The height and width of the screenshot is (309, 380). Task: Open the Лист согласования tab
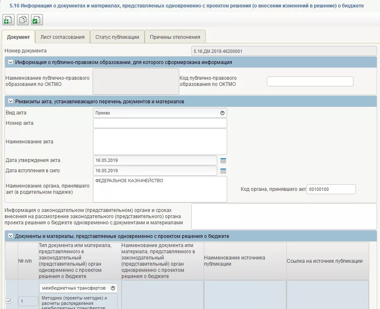point(62,37)
